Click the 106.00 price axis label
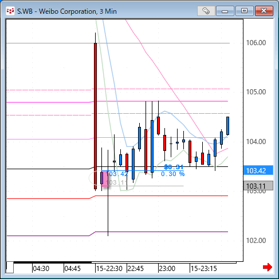Viewport: 279px width, 279px height. click(256, 43)
